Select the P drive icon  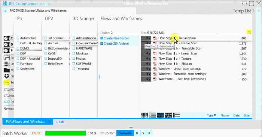click(x=7, y=50)
